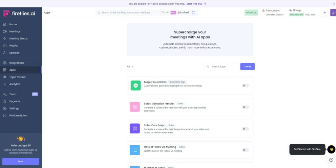The height and width of the screenshot is (168, 336).
Task: Expand the All filter dropdown
Action: pos(130,67)
